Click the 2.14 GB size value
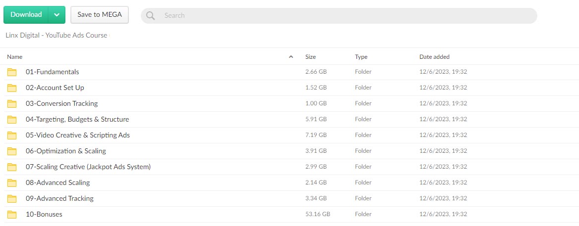 [x=316, y=182]
